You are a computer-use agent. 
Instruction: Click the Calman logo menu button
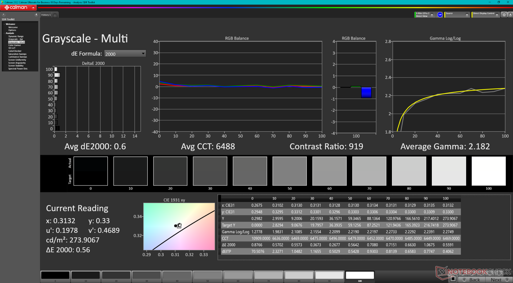click(18, 7)
